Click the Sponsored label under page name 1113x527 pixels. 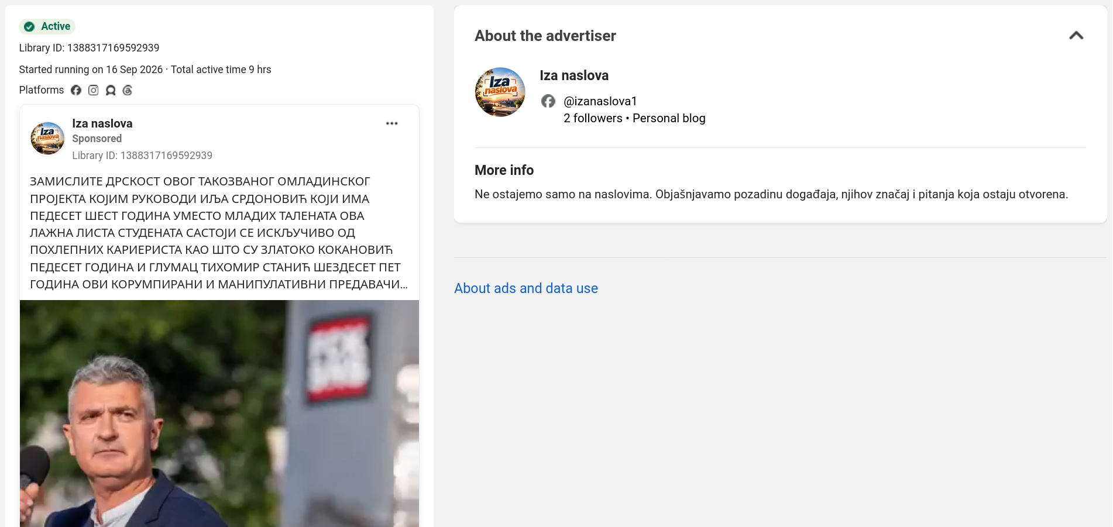click(x=97, y=139)
